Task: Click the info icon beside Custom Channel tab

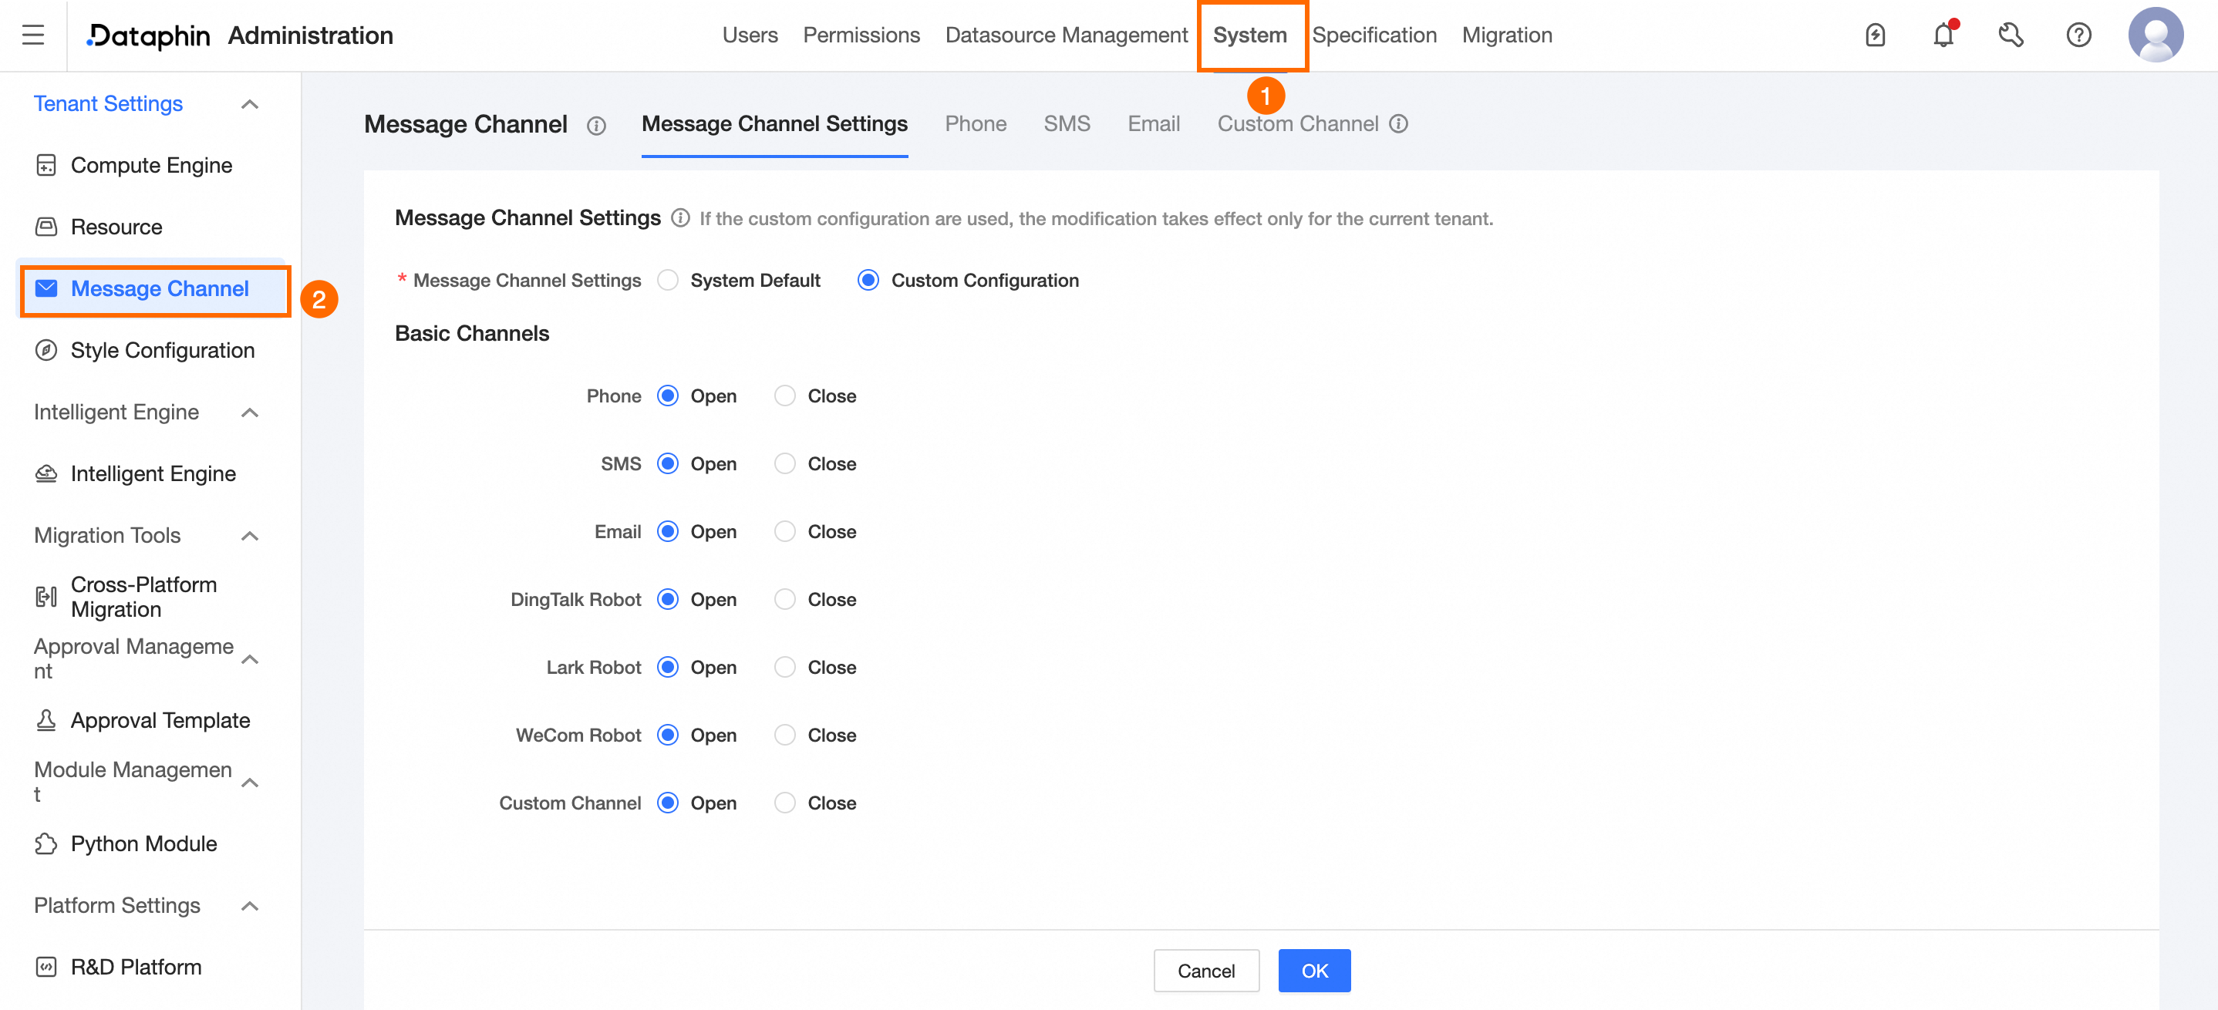Action: [x=1399, y=124]
